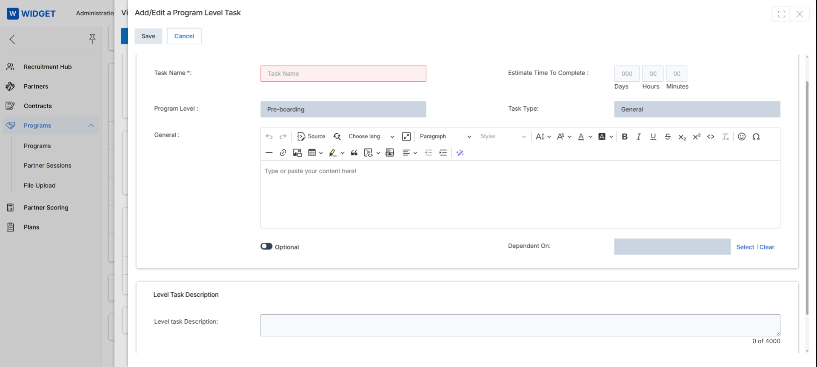Insert an HTML embed
Image resolution: width=817 pixels, height=367 pixels.
point(390,153)
